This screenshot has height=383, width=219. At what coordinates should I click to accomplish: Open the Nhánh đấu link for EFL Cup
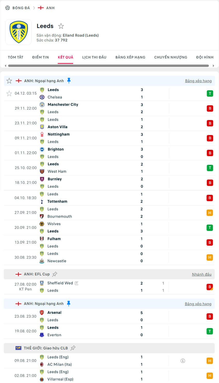201,274
